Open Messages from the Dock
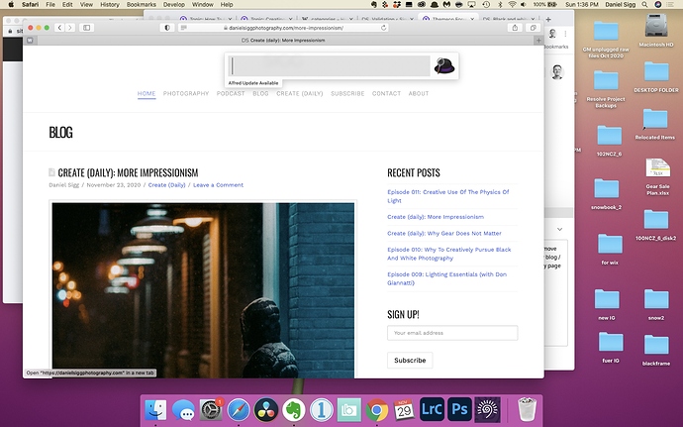This screenshot has height=427, width=683. tap(183, 410)
